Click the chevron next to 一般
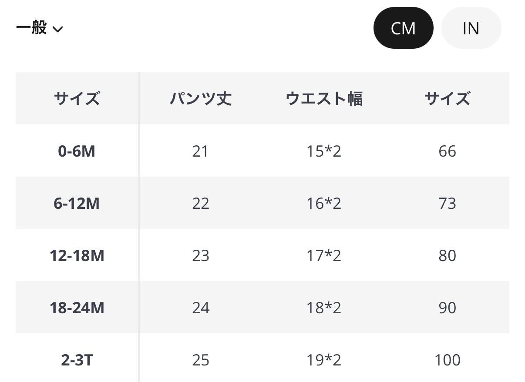This screenshot has height=382, width=525. 58,29
